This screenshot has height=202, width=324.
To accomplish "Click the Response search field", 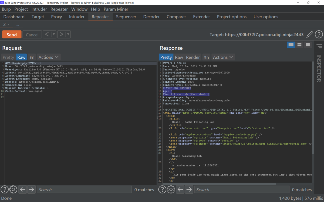I will pyautogui.click(x=242, y=190).
